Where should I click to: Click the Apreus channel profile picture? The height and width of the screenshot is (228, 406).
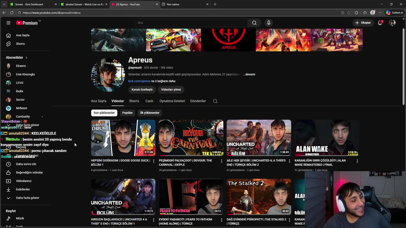[108, 75]
